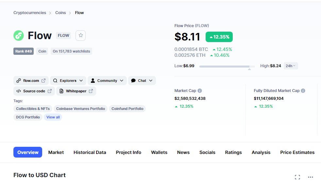Switch to the Overview tab
Viewport: 321px width, 183px height.
coord(28,152)
